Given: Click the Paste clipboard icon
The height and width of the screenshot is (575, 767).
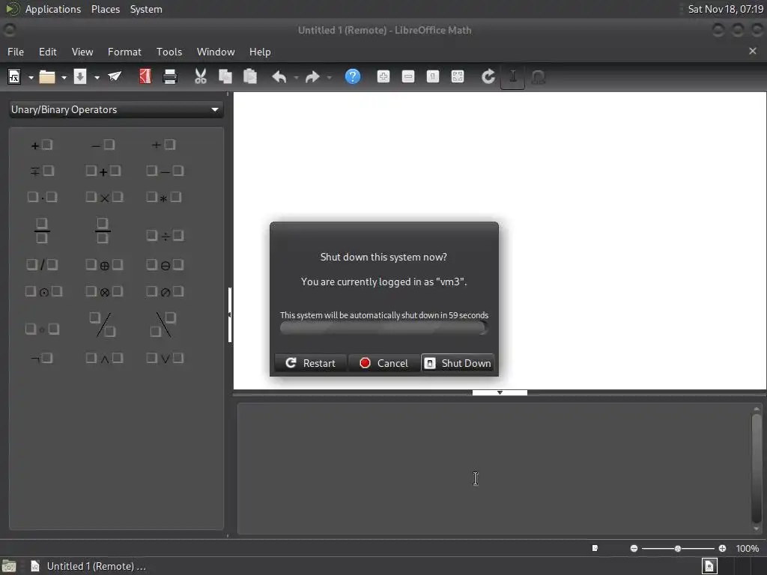Looking at the screenshot, I should [250, 76].
